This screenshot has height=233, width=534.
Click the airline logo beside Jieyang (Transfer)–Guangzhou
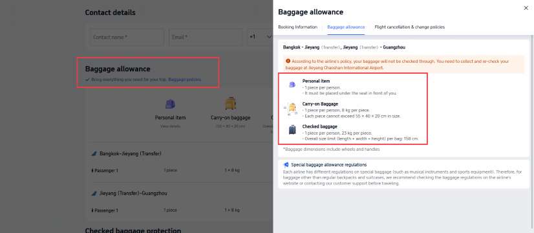(x=94, y=194)
